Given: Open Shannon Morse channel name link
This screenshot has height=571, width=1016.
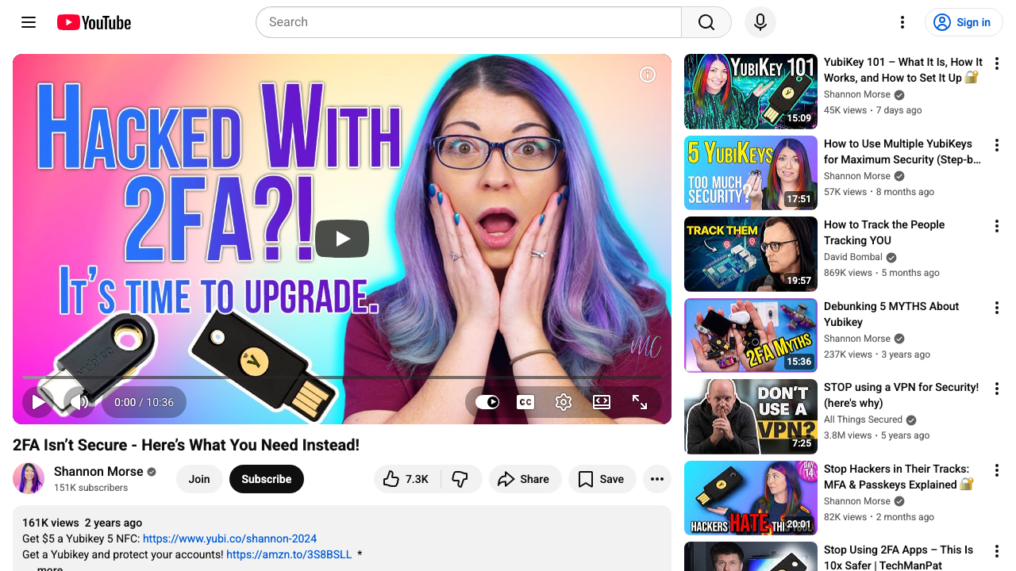Looking at the screenshot, I should click(98, 471).
